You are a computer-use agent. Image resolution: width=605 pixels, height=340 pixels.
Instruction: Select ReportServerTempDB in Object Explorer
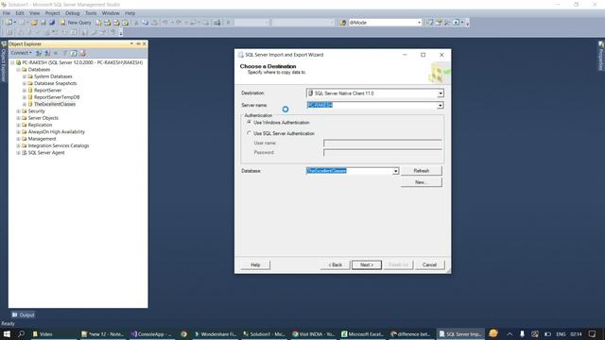coord(57,97)
